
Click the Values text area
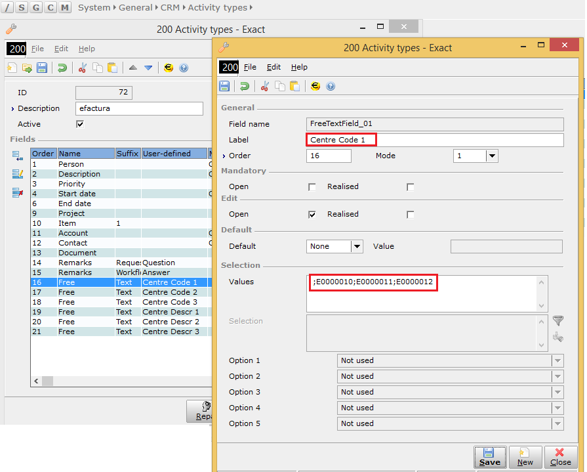tap(427, 293)
